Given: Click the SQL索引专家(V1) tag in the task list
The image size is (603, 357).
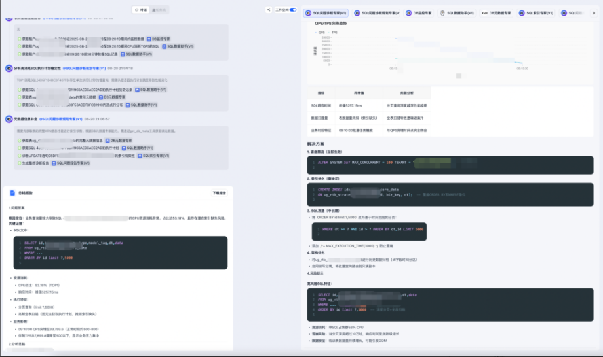Looking at the screenshot, I should 153,156.
